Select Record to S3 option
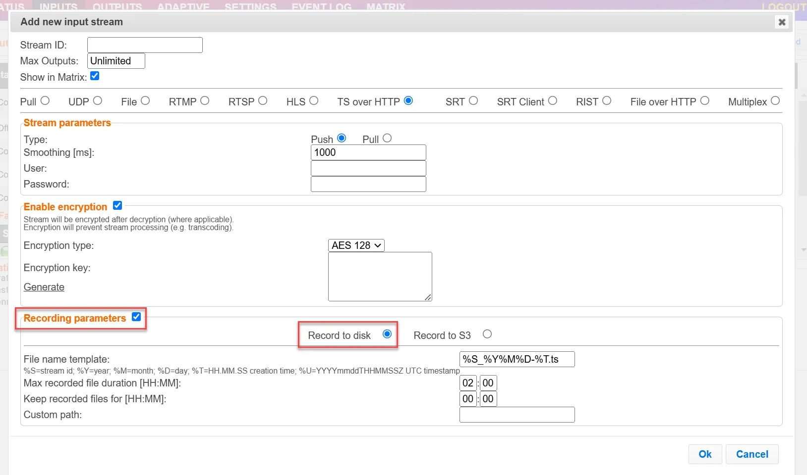This screenshot has height=475, width=807. 487,334
